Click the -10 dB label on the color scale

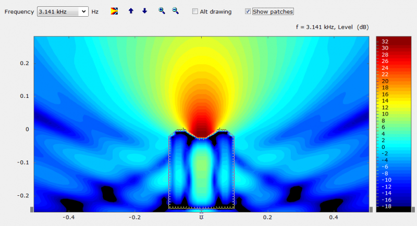click(386, 180)
